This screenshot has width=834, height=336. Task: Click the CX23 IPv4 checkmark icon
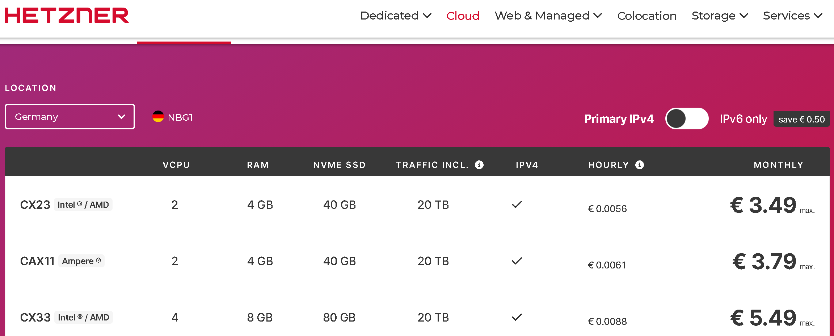pyautogui.click(x=517, y=204)
